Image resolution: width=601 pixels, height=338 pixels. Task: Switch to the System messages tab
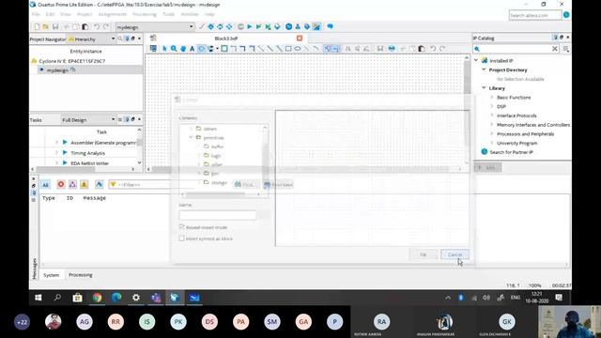52,275
